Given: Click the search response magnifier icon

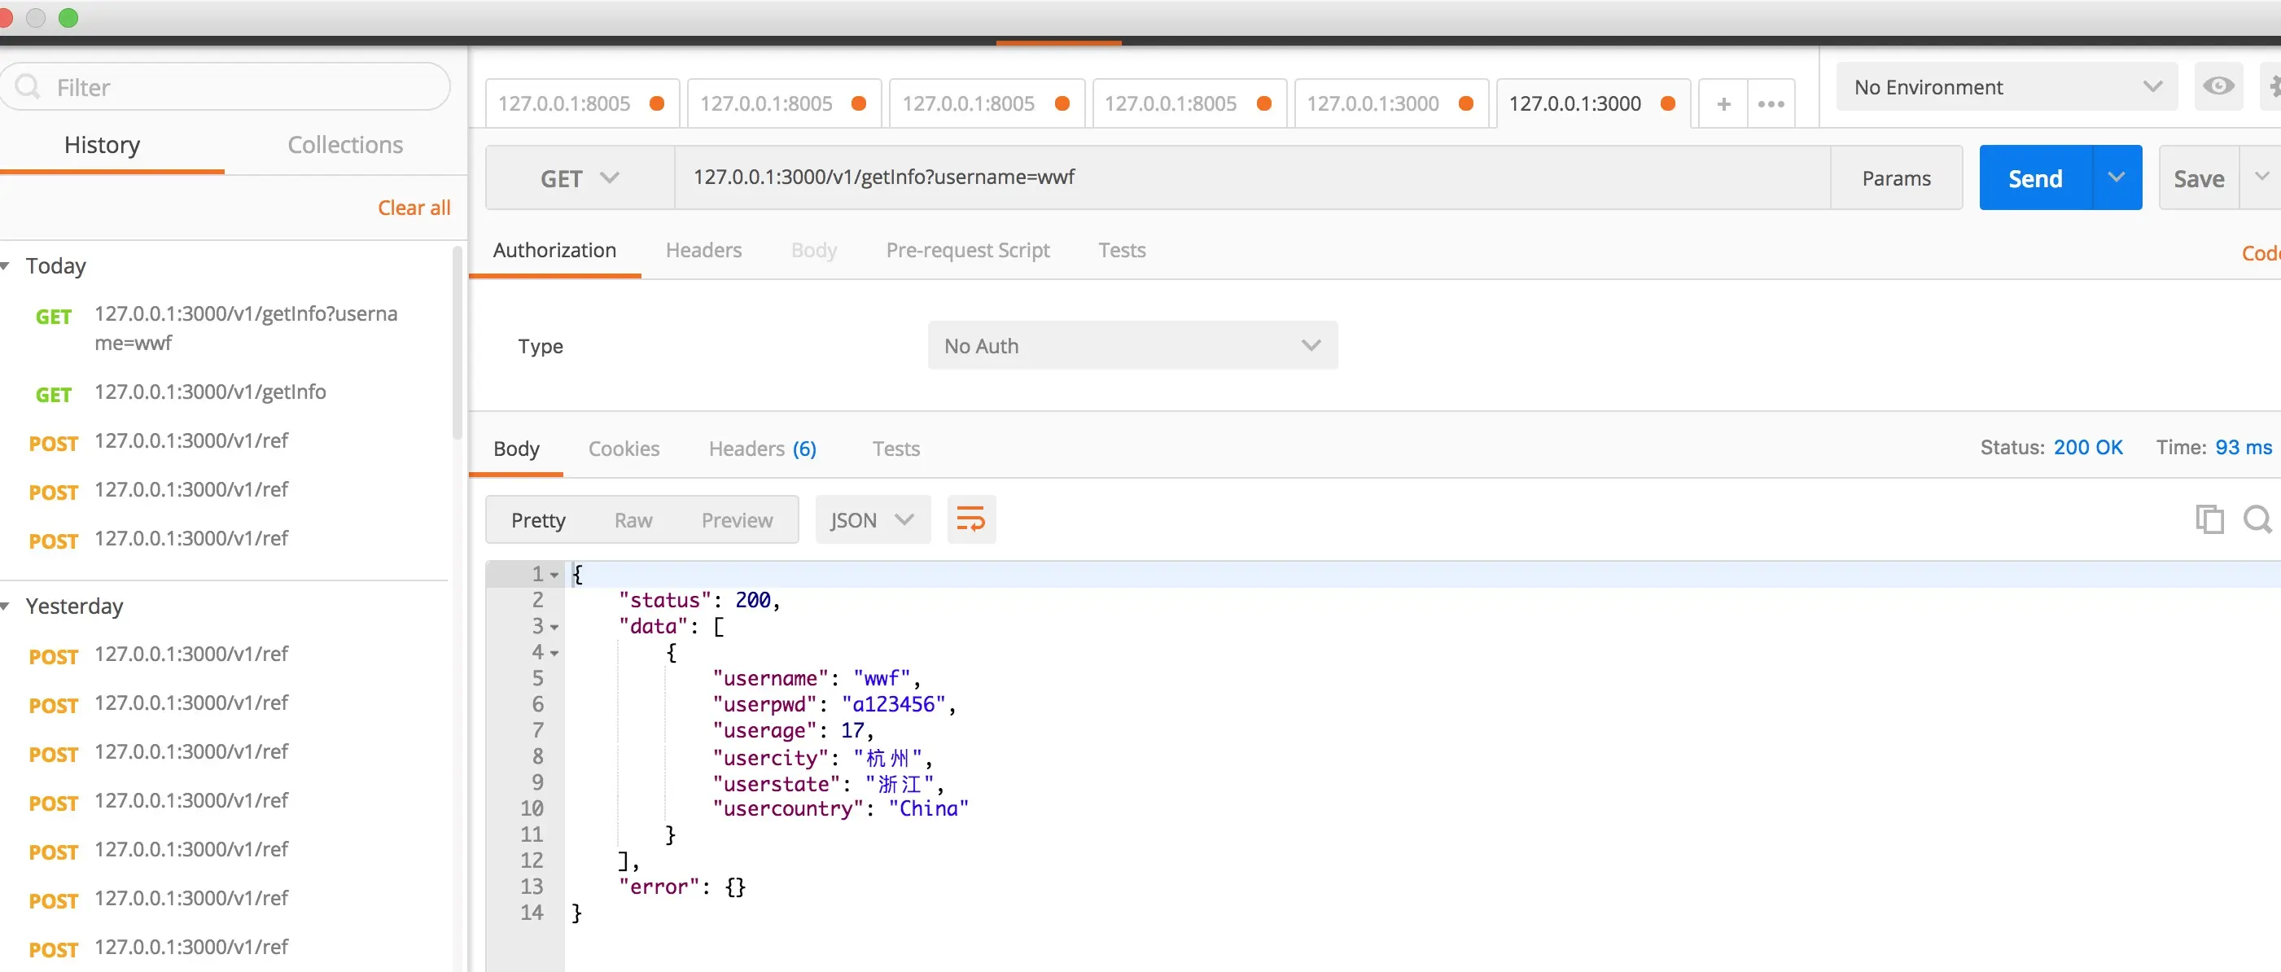Looking at the screenshot, I should tap(2257, 519).
